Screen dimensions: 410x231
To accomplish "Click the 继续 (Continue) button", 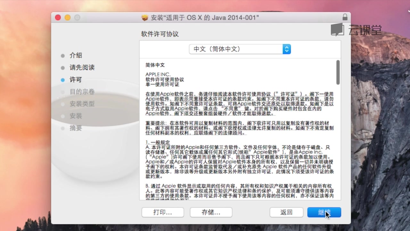I will [324, 212].
